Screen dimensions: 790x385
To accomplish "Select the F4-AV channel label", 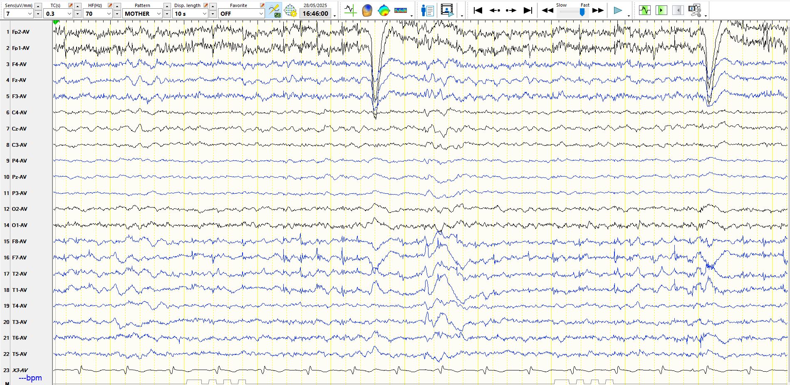I will (19, 64).
